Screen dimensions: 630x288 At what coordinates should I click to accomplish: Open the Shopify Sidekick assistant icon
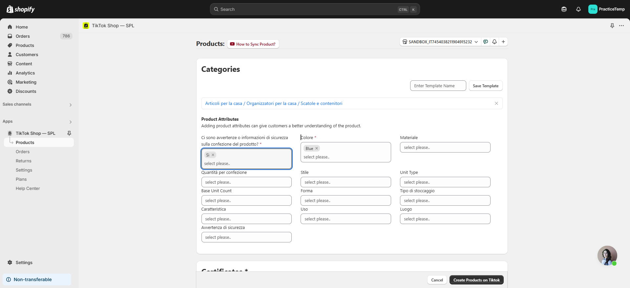click(564, 9)
